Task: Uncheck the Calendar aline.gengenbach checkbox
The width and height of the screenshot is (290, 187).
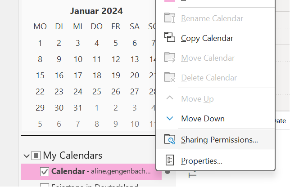Action: [x=45, y=171]
